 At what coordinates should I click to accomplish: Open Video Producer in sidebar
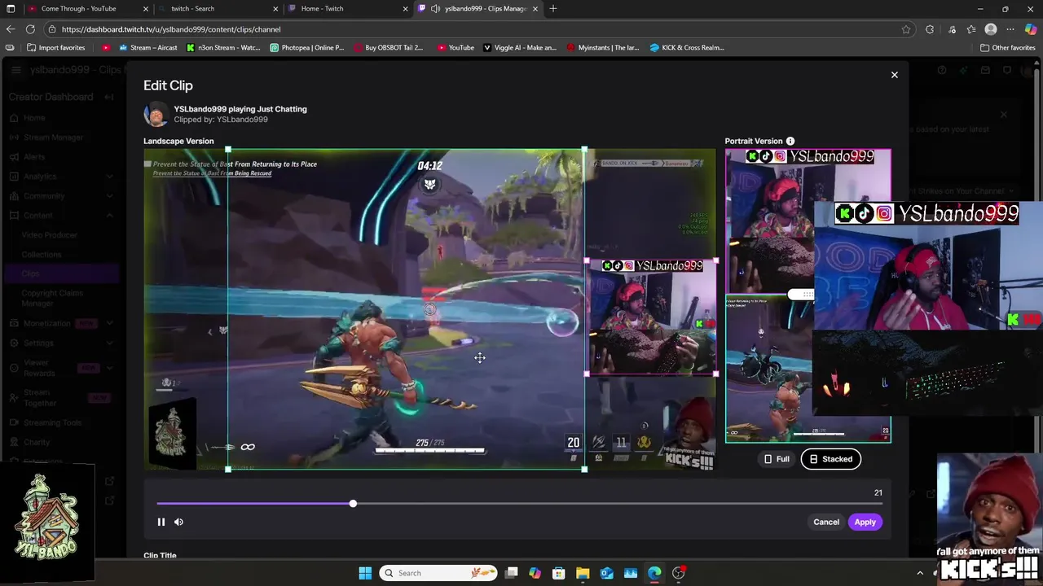pos(49,235)
